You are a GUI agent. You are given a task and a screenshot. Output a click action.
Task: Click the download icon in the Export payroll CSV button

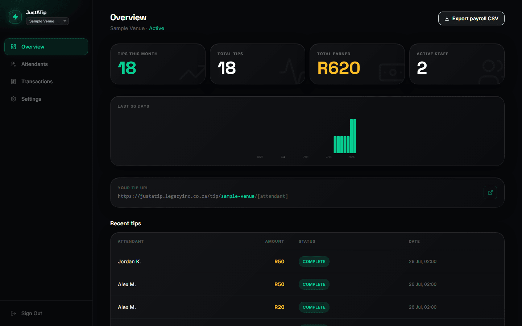coord(447,18)
